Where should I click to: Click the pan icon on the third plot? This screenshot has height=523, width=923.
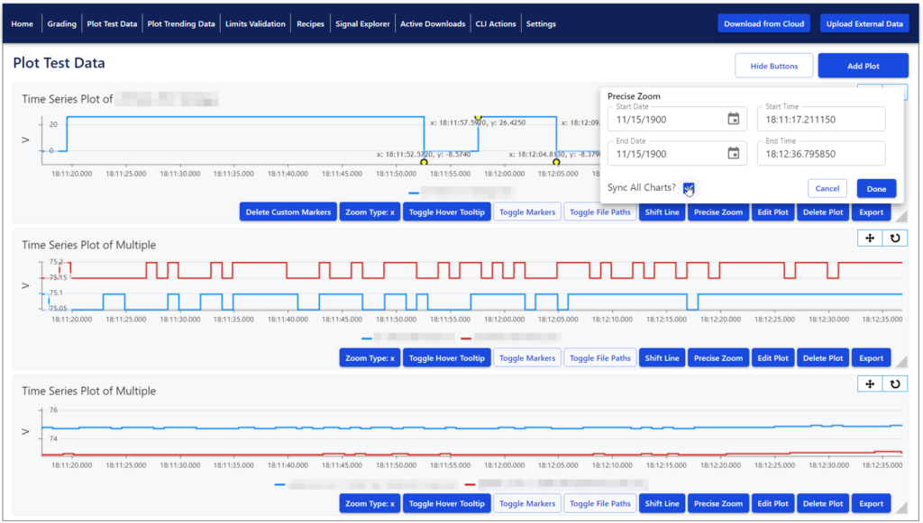(870, 383)
